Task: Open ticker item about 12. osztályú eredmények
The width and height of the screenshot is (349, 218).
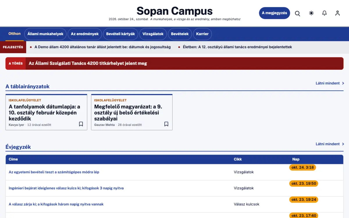Action: (237, 47)
